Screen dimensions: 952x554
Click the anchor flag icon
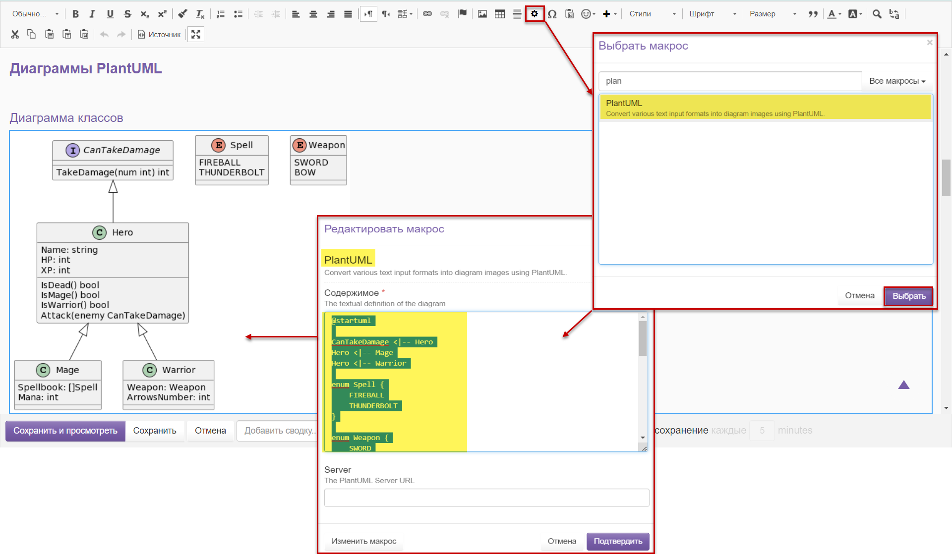pos(462,14)
